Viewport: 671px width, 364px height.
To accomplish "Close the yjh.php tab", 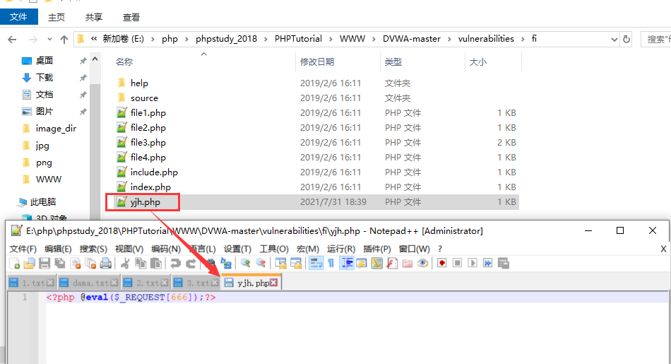I will tap(273, 282).
